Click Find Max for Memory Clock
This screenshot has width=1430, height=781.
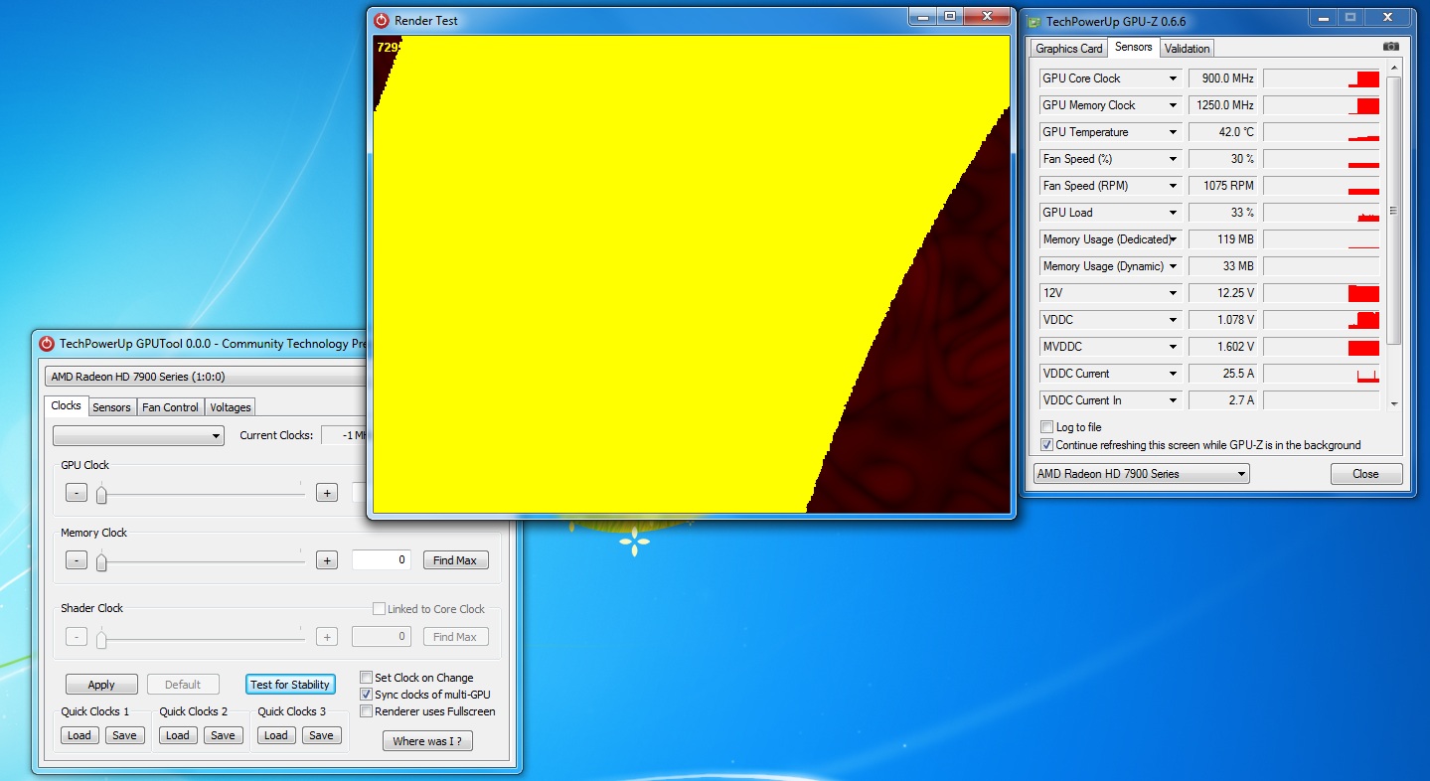(455, 560)
